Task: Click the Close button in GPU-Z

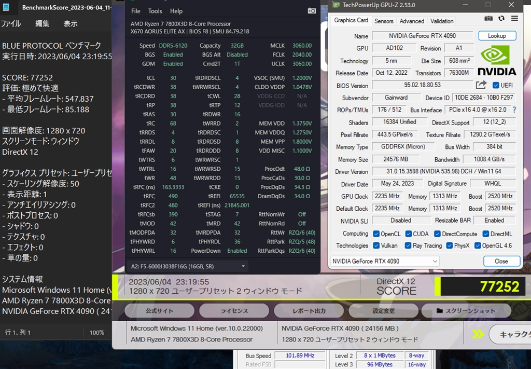Action: click(x=501, y=261)
